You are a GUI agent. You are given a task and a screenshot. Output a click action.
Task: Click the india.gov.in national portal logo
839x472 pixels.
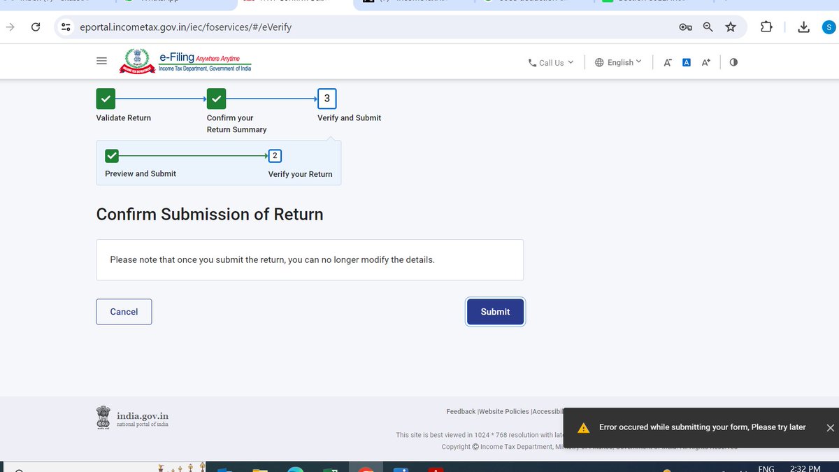(x=132, y=418)
